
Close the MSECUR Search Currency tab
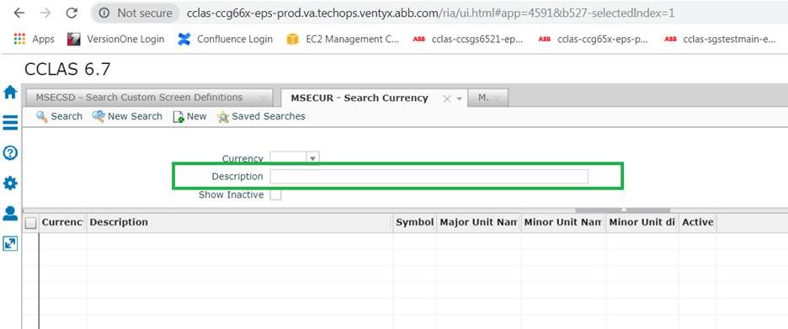tap(447, 99)
